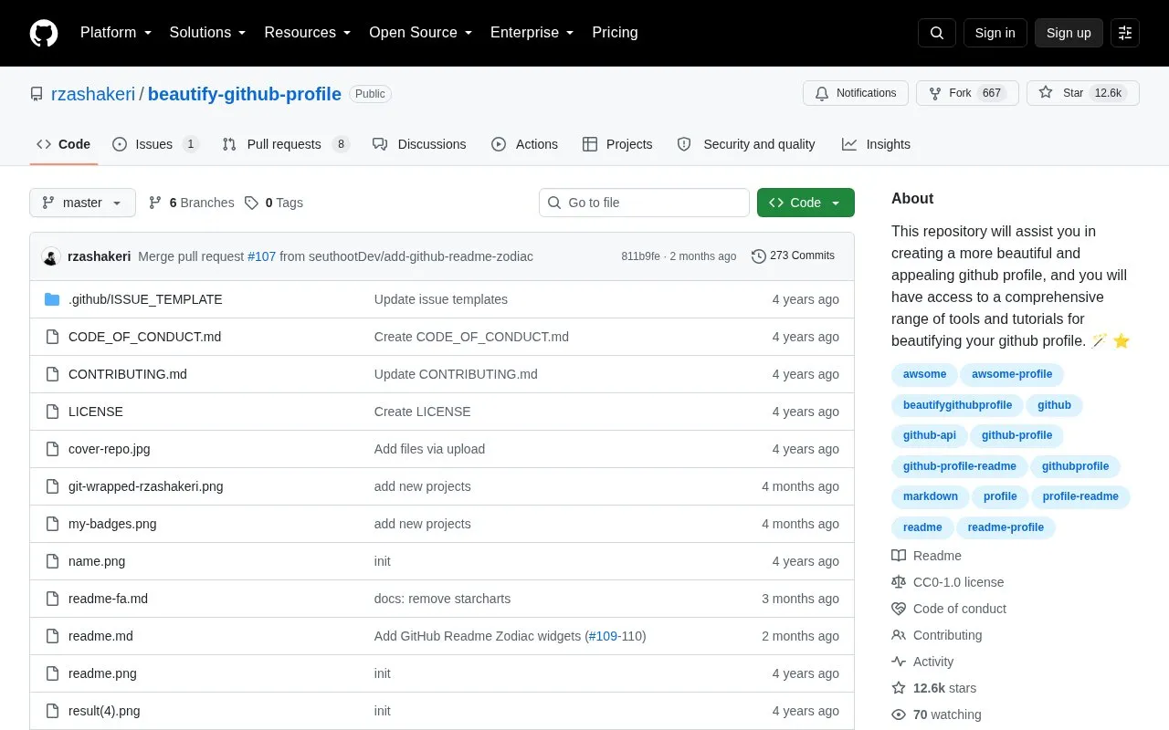Open the Activity link
This screenshot has width=1169, height=730.
click(x=922, y=662)
